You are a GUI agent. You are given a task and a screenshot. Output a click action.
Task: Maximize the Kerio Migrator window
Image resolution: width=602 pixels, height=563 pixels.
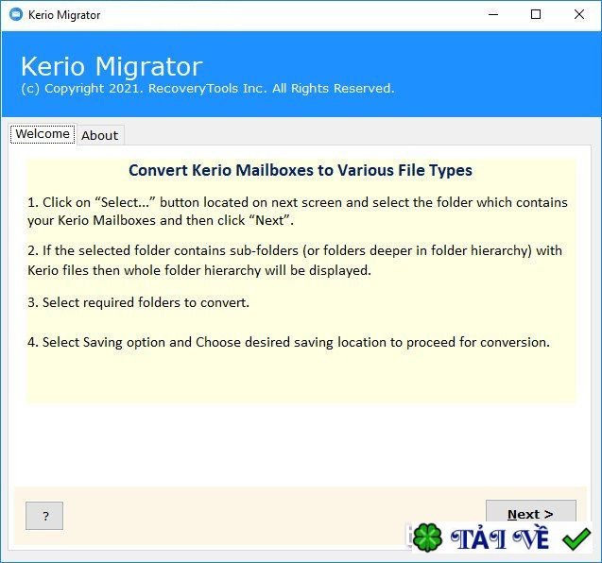click(x=536, y=14)
